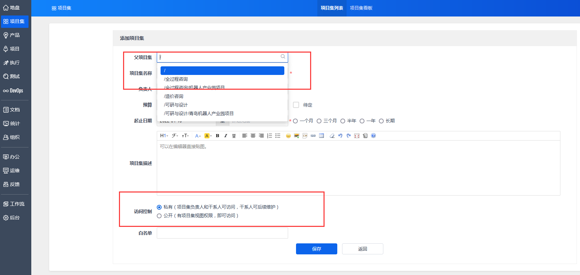The width and height of the screenshot is (580, 275).
Task: Open 产品 in the left sidebar
Action: coord(14,35)
